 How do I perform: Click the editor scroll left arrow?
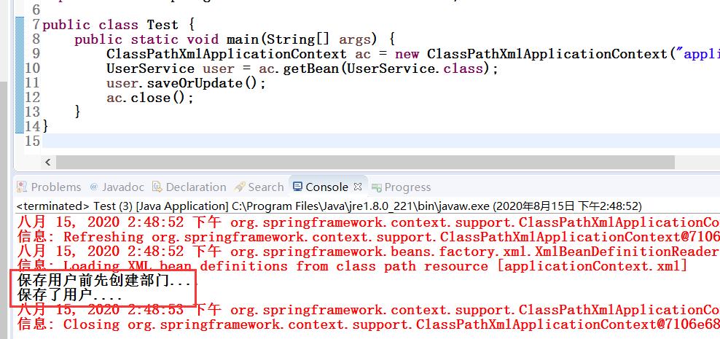tap(48, 162)
